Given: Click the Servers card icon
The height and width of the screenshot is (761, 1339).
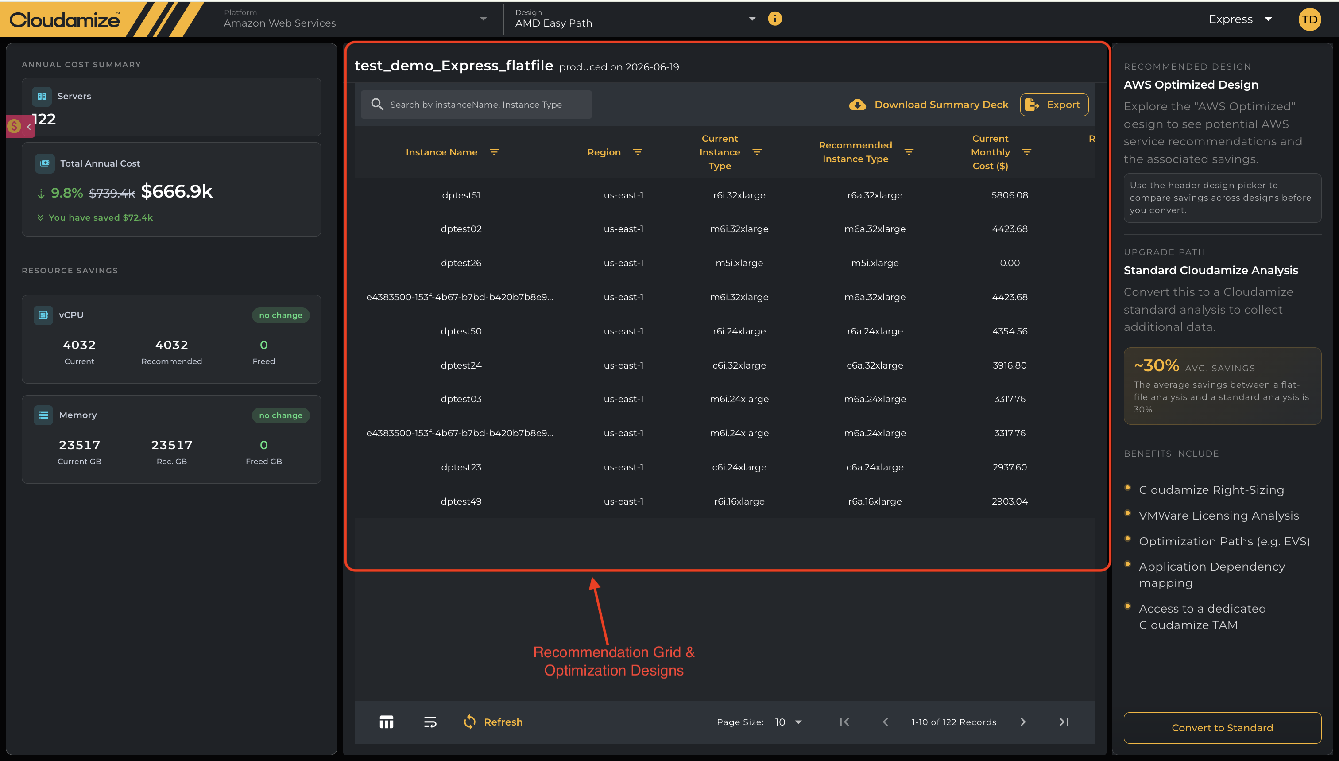Looking at the screenshot, I should pos(42,96).
